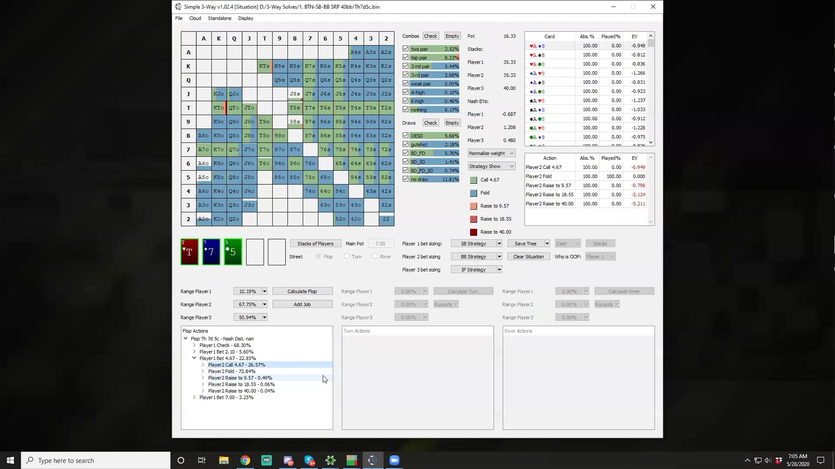Toggle the no draw checkbox
The width and height of the screenshot is (835, 469).
pos(406,179)
